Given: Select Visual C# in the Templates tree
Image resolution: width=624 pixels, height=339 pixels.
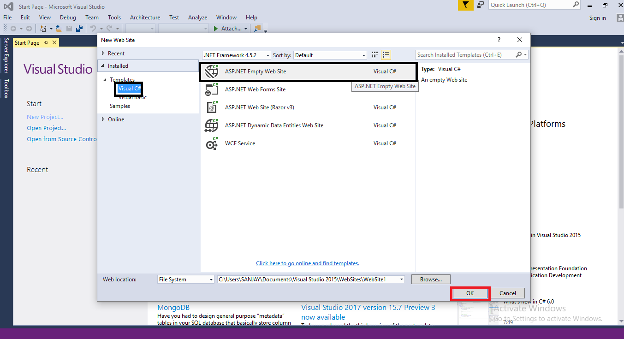Looking at the screenshot, I should (x=129, y=89).
